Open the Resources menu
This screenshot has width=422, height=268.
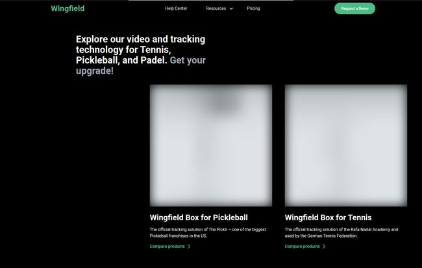[x=216, y=8]
